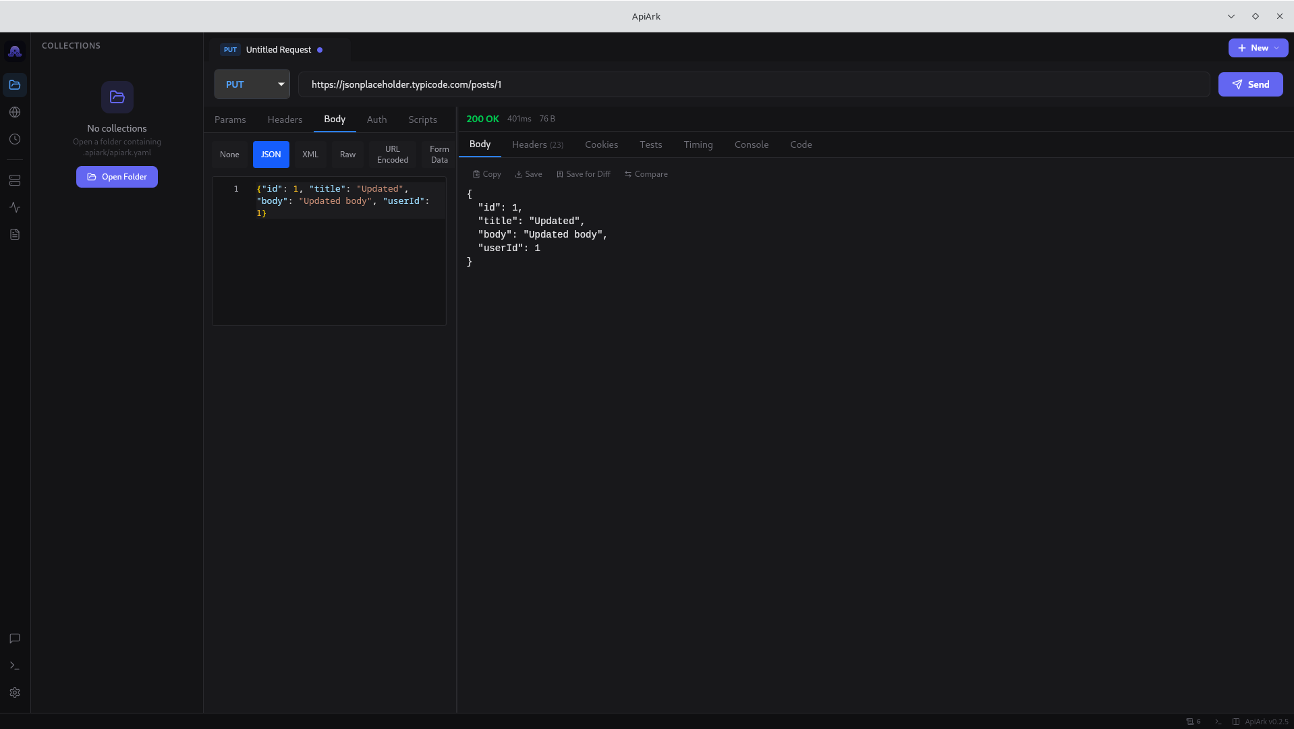Expand the New button dropdown arrow
The width and height of the screenshot is (1294, 729).
[1278, 48]
